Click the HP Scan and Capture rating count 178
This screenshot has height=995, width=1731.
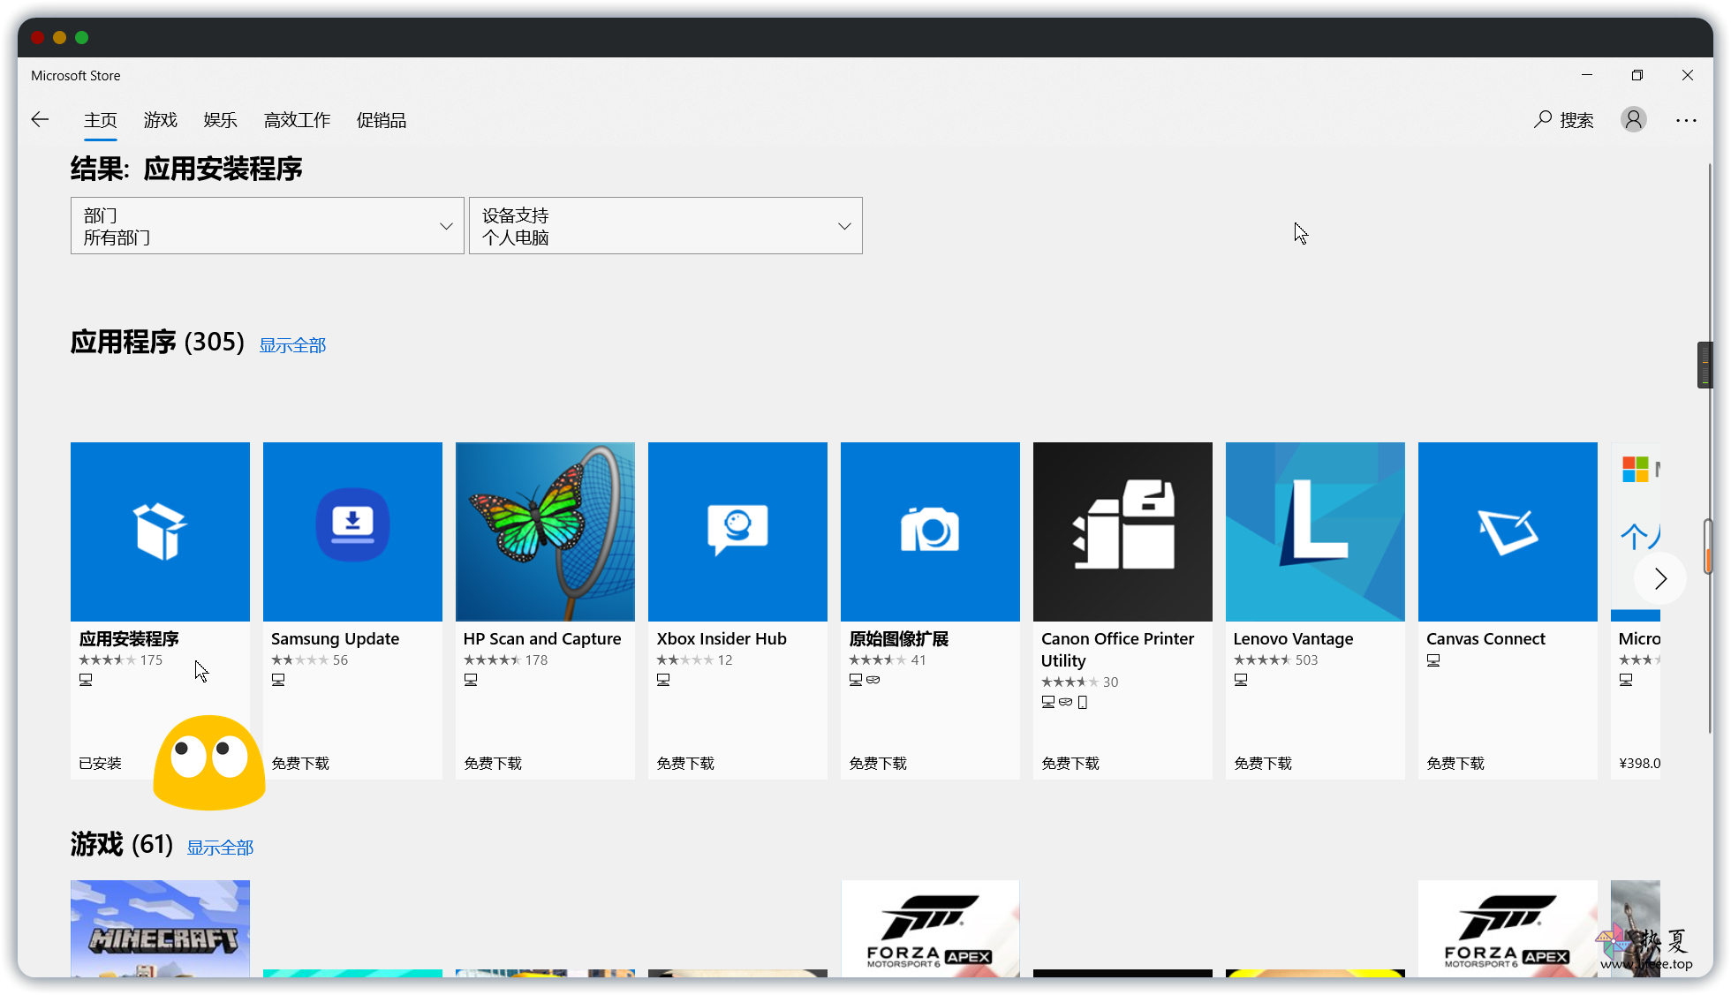(x=536, y=660)
